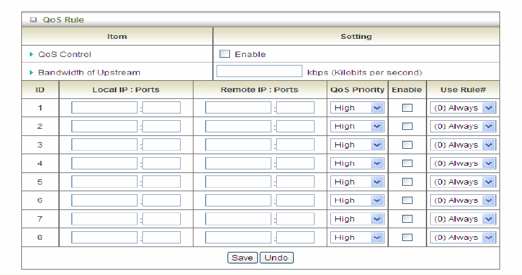Click the arrow icon beside Bandwidth of Upstream

pos(32,72)
